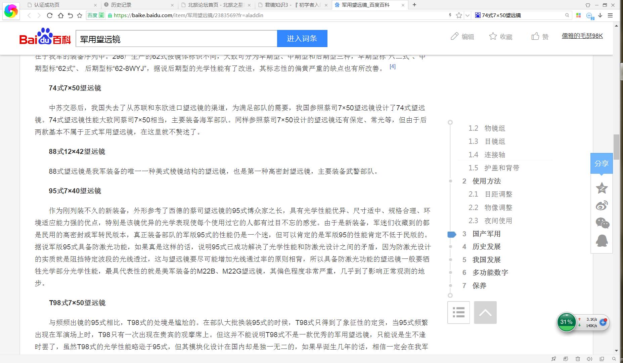
Task: Jump to section 1.4 连接轴
Action: (487, 155)
